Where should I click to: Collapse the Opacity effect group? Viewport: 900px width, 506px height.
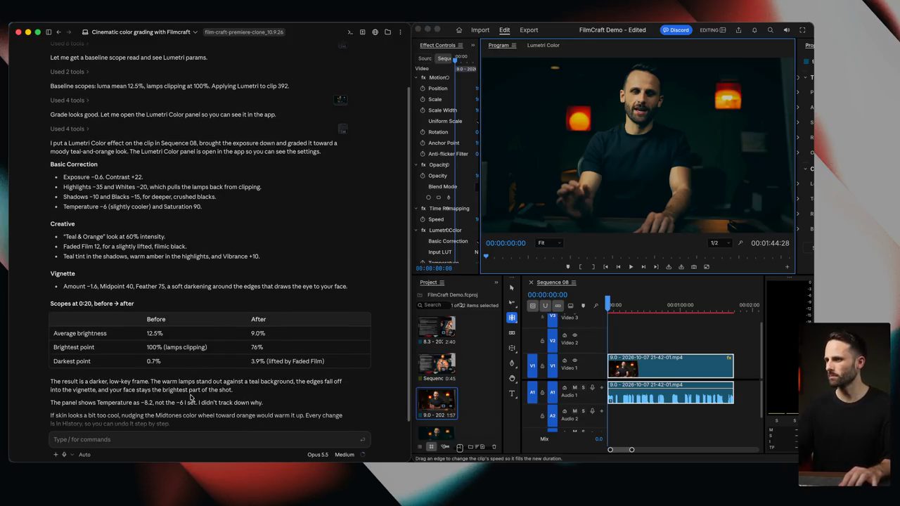[416, 164]
